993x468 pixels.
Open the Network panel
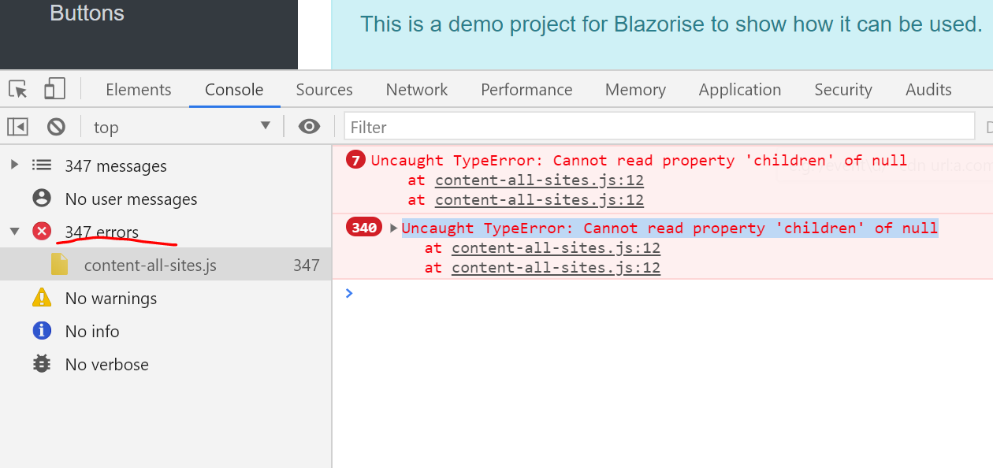click(x=416, y=89)
